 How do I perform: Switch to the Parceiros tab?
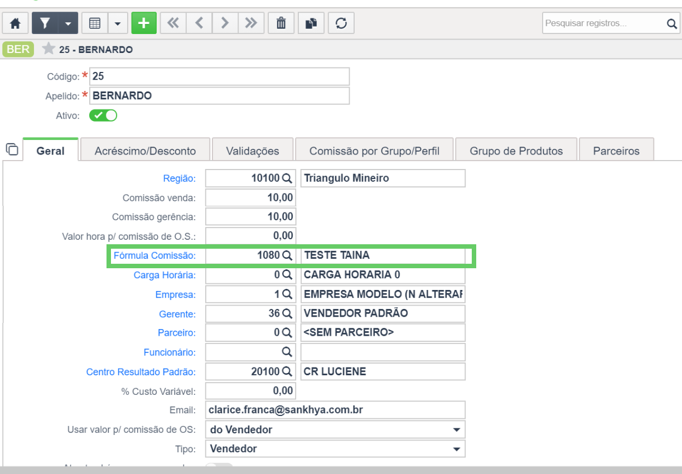[616, 151]
